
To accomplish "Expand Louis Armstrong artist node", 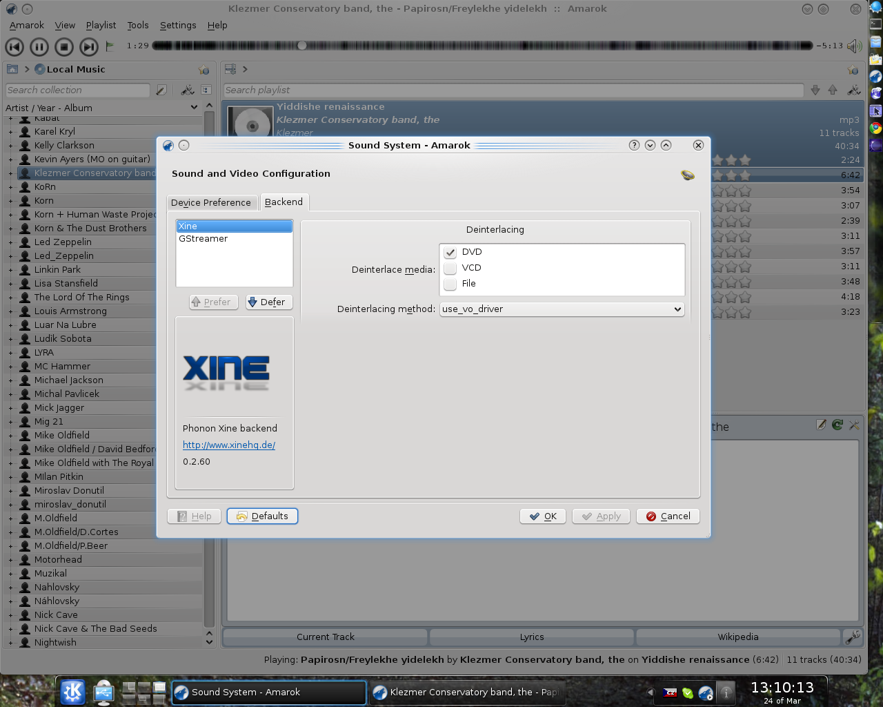I will (x=10, y=311).
